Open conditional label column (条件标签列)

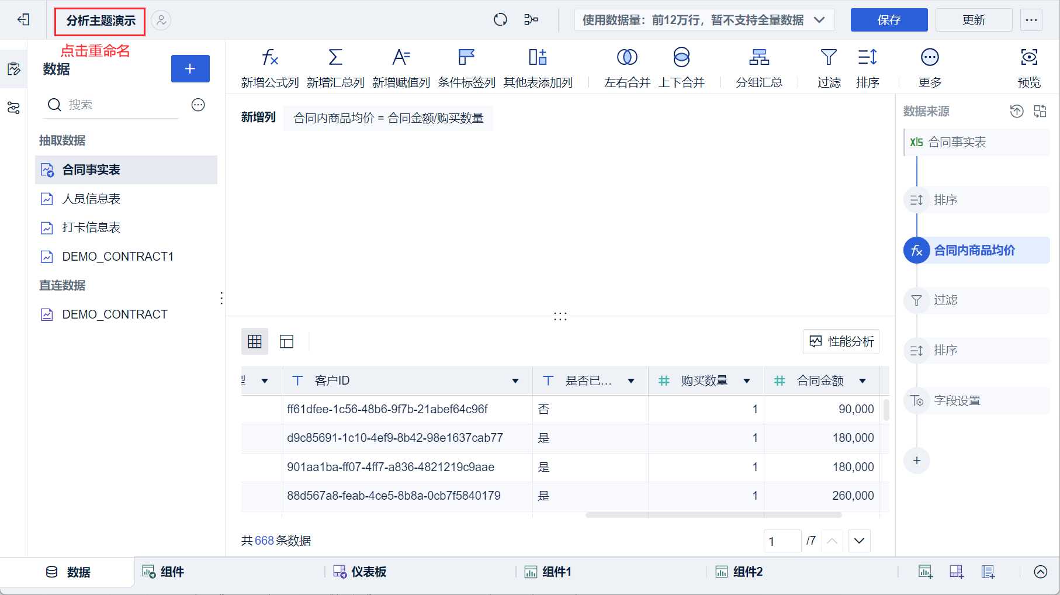pos(466,68)
